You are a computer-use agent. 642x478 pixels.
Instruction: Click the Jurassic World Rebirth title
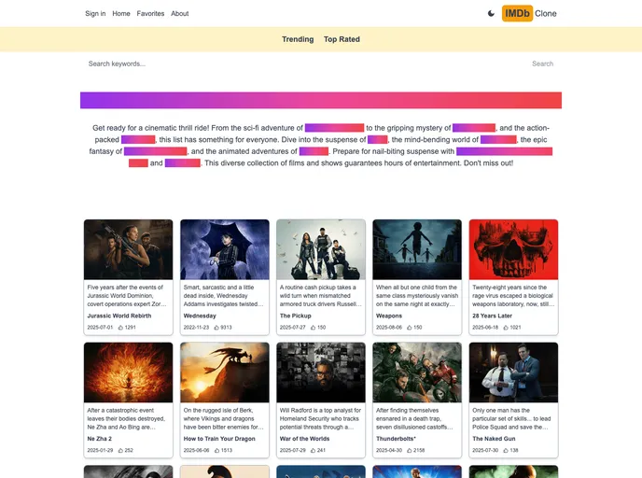point(119,316)
